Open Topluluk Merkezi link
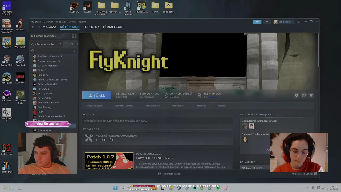The width and height of the screenshot is (341, 192). pyautogui.click(x=124, y=106)
